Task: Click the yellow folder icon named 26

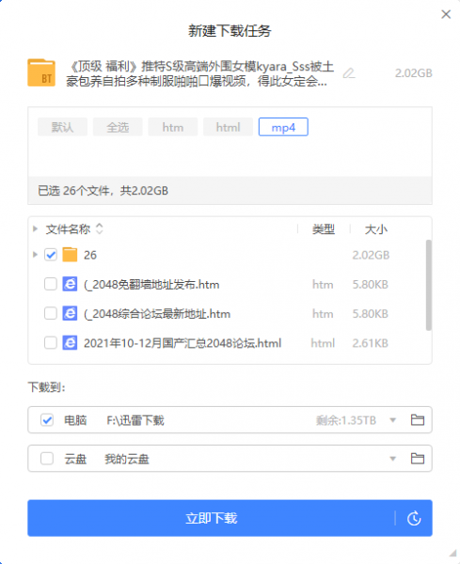Action: (70, 255)
